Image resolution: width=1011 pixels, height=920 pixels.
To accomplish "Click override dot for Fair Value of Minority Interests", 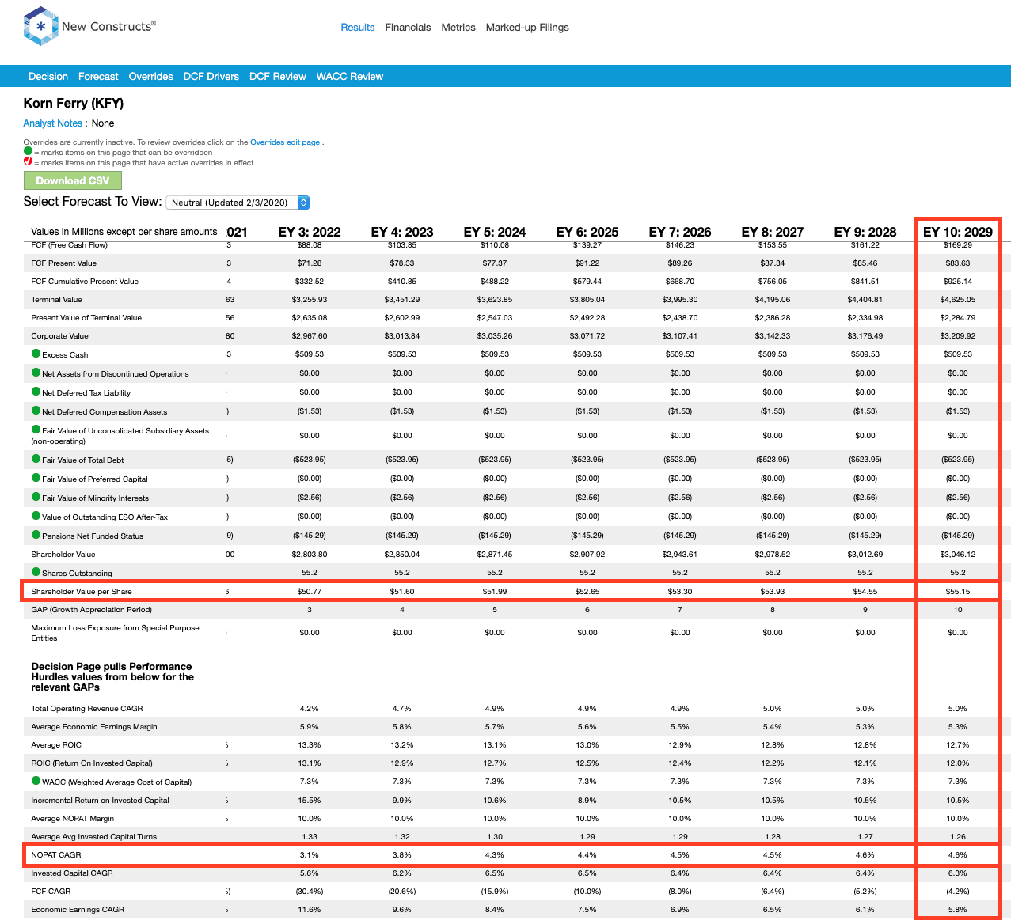I will pos(36,497).
